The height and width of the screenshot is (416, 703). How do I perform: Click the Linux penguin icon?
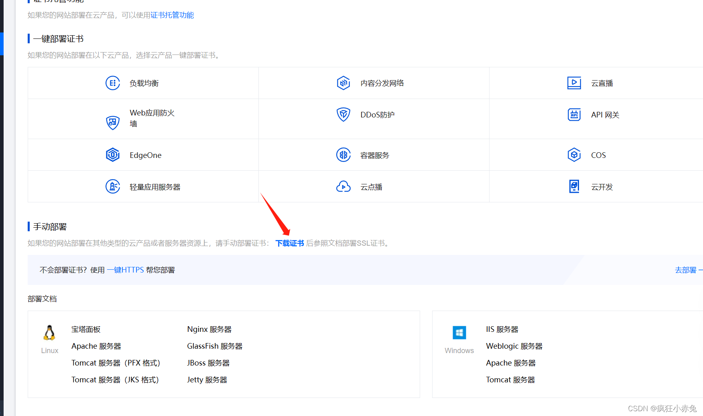pos(49,333)
